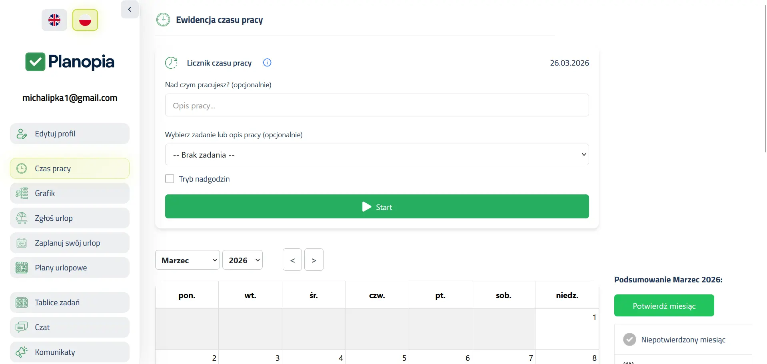Enable the Tryb nadgodzin checkbox
Viewport: 767px width, 364px height.
click(170, 179)
